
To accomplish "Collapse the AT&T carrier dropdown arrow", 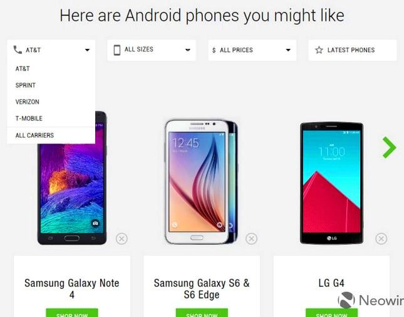I will coord(87,50).
